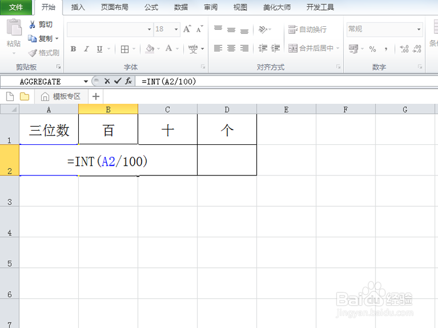
Task: Apply cell borders icon
Action: click(125, 49)
